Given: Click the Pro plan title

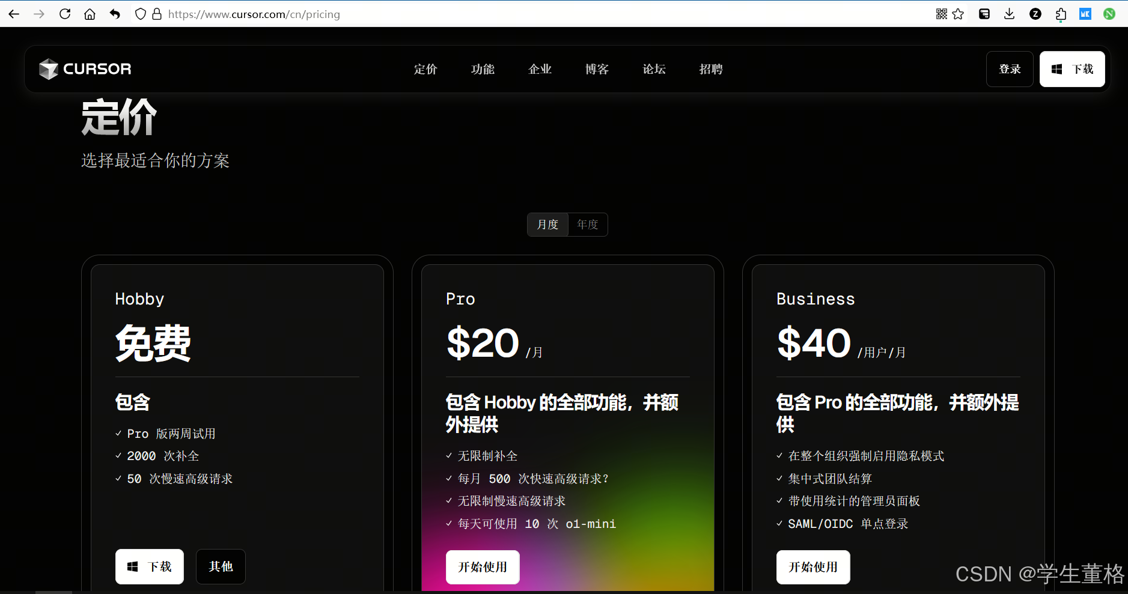Looking at the screenshot, I should click(x=460, y=299).
